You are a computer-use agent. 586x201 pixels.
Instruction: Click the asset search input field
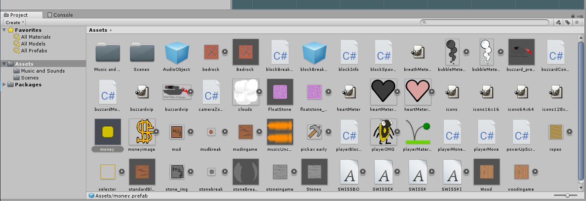point(484,22)
